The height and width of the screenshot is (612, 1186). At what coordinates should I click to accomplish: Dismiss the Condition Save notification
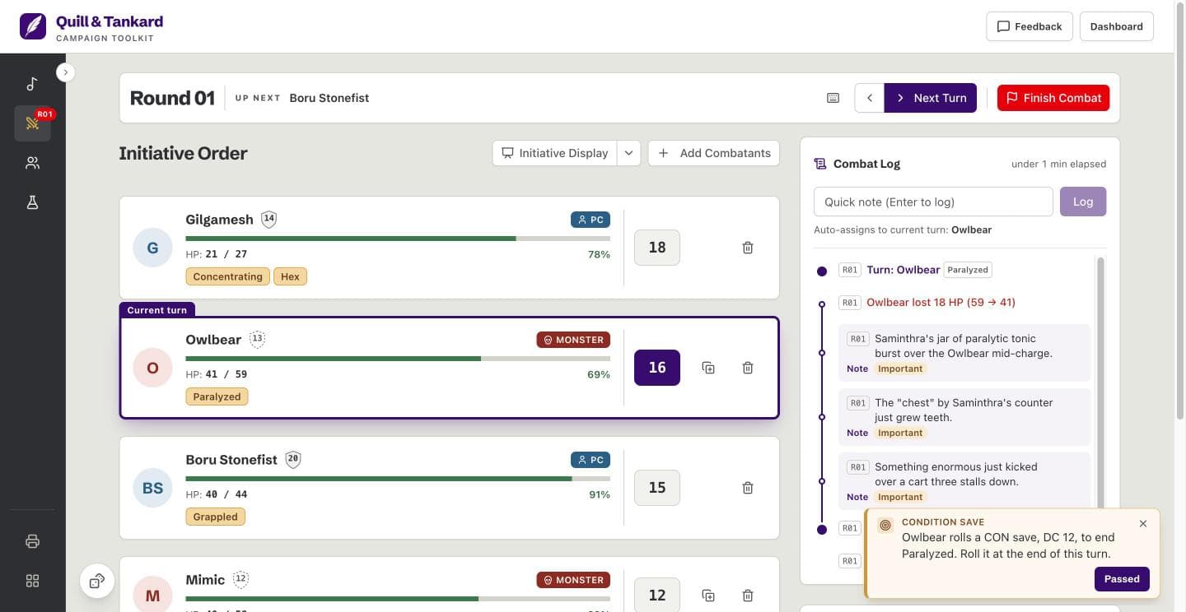[x=1143, y=524]
